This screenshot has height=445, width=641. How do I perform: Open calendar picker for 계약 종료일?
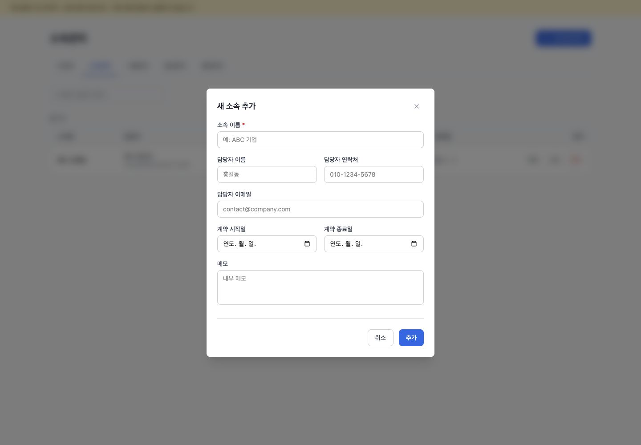click(x=414, y=244)
